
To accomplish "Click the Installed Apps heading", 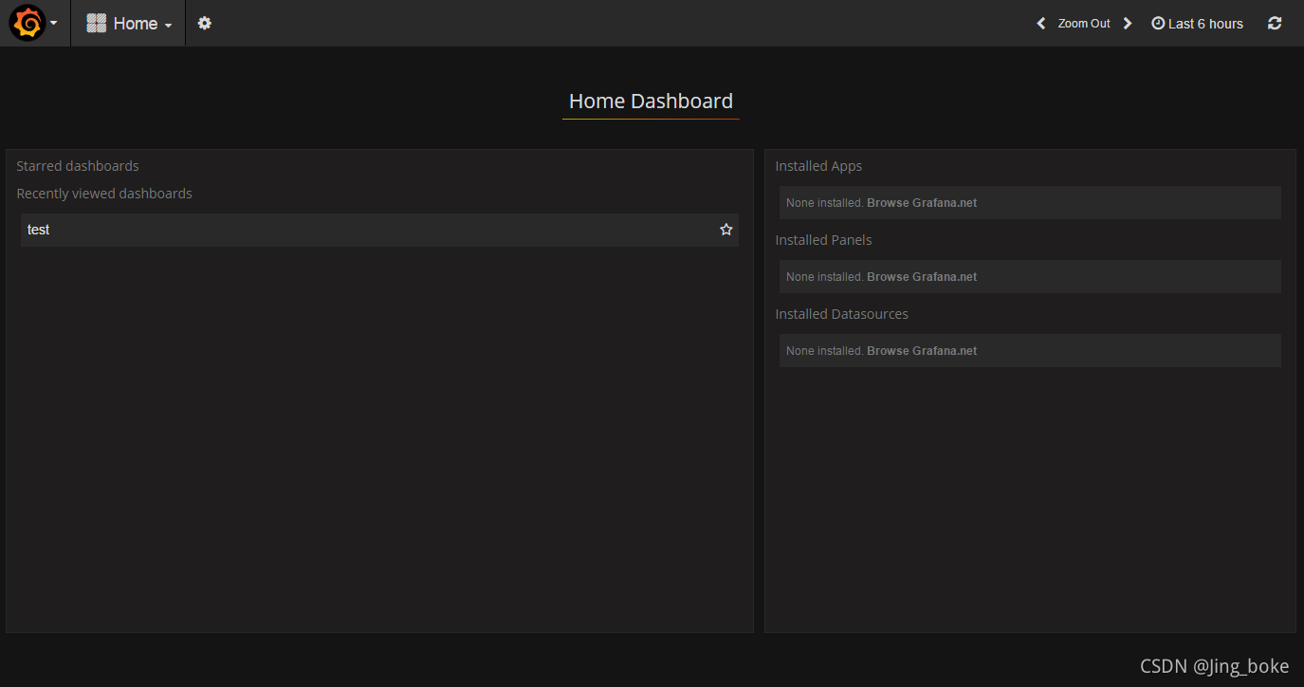I will click(818, 166).
